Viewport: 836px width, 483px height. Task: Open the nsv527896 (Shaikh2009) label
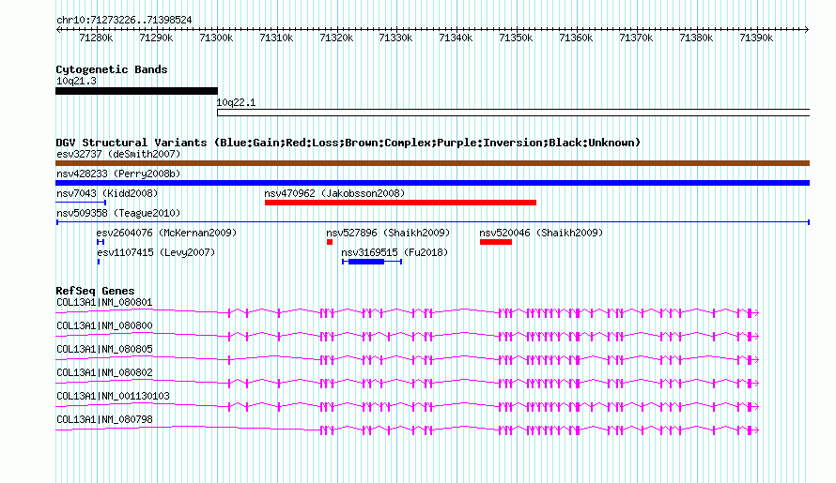click(388, 234)
